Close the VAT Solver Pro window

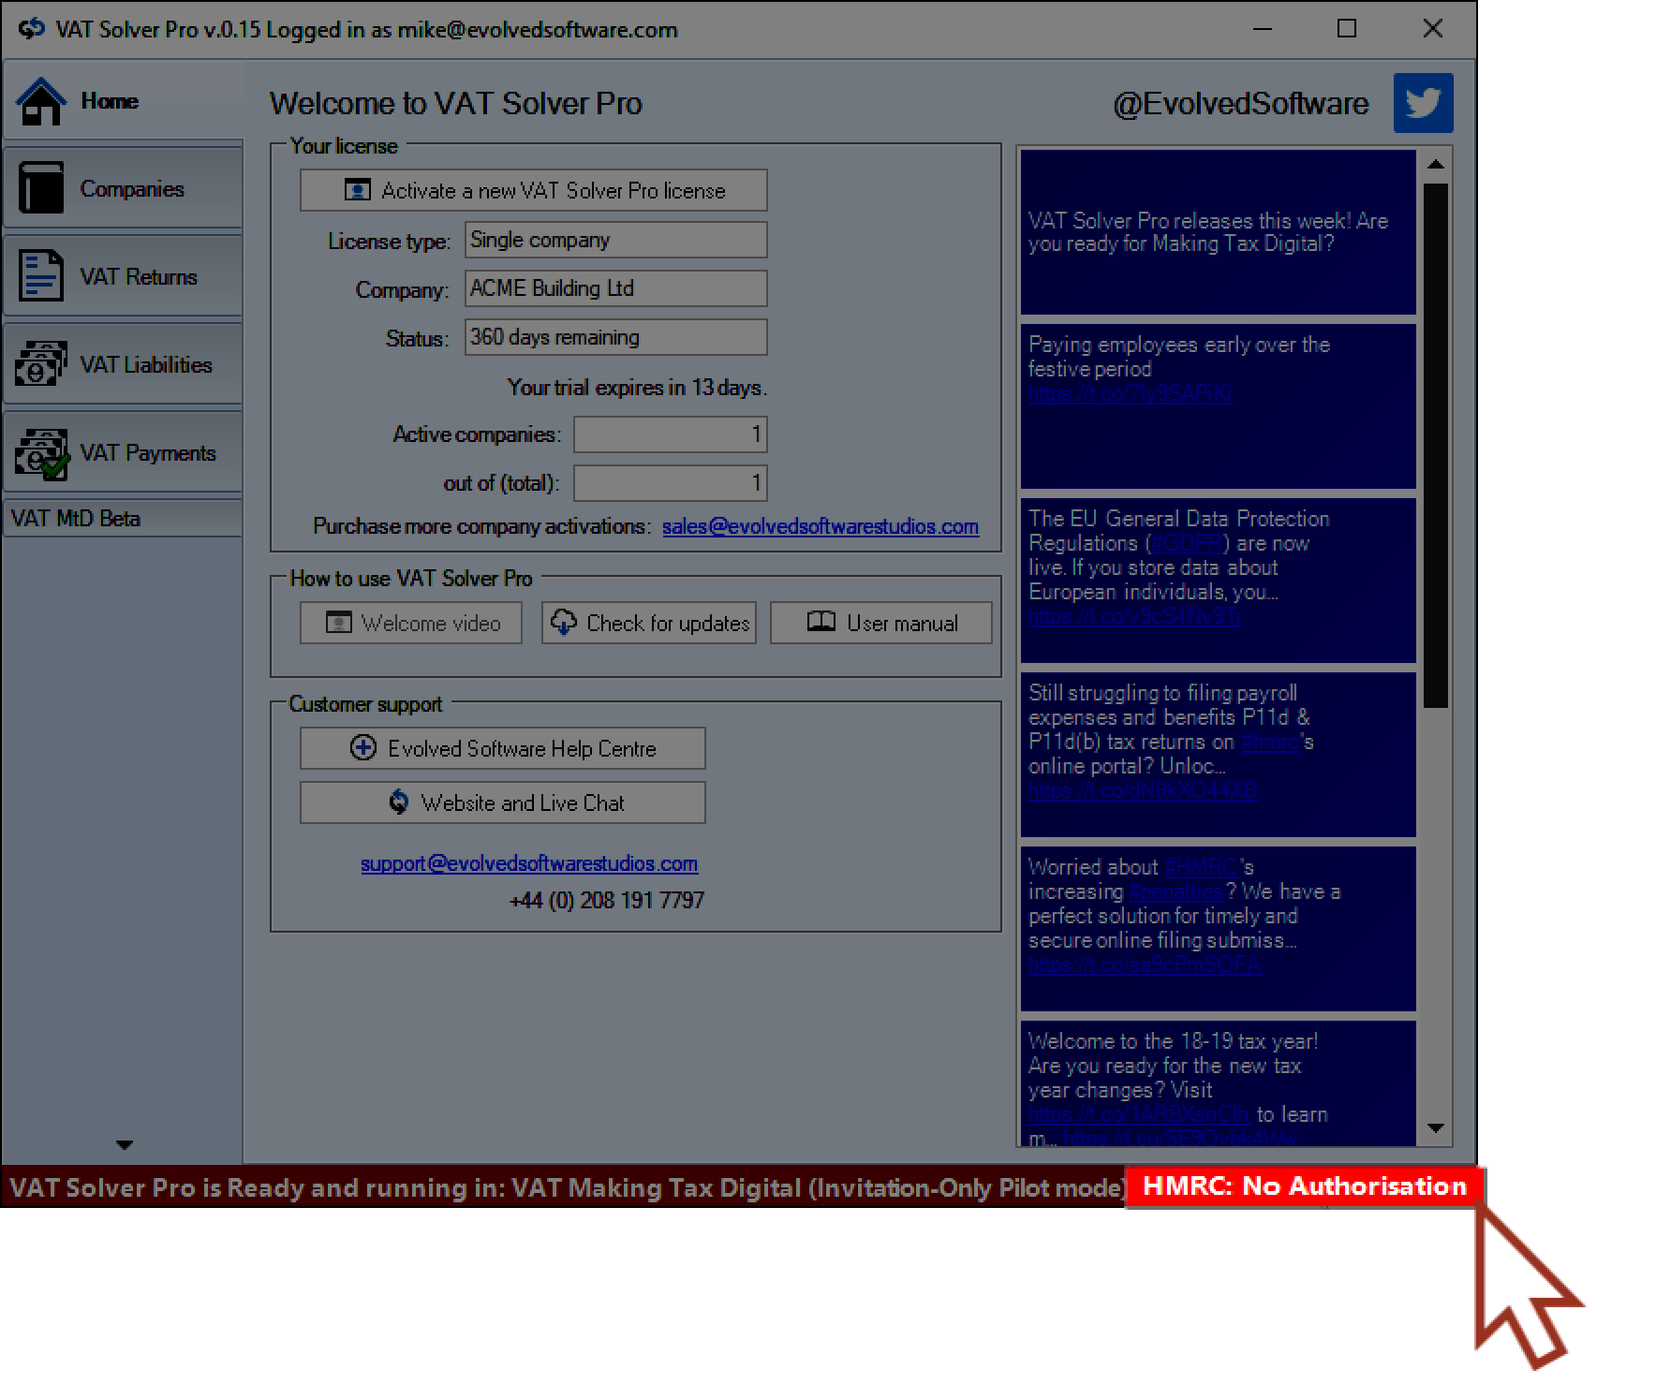tap(1432, 29)
